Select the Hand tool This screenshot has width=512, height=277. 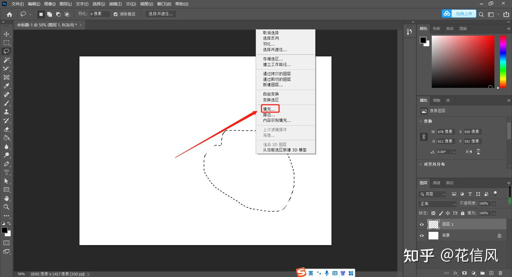point(6,199)
